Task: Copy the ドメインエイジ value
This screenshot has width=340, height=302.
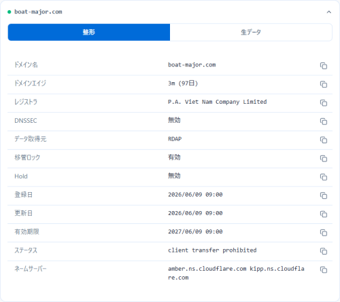Action: click(x=324, y=84)
